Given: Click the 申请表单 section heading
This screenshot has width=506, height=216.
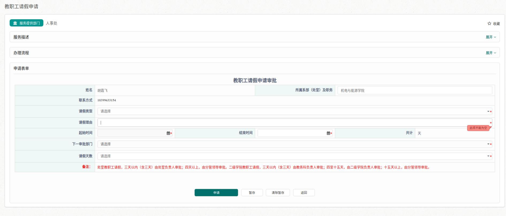Looking at the screenshot, I should pos(21,69).
